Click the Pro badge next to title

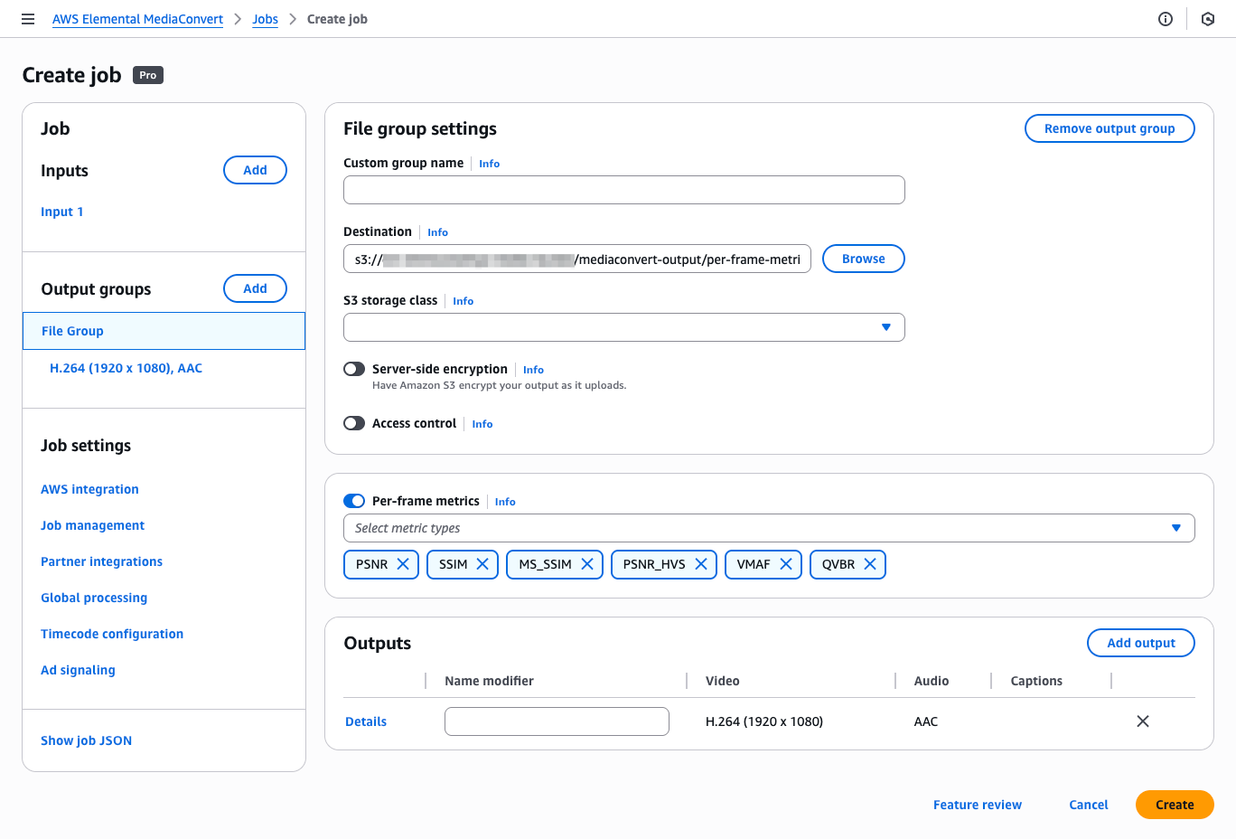[148, 75]
